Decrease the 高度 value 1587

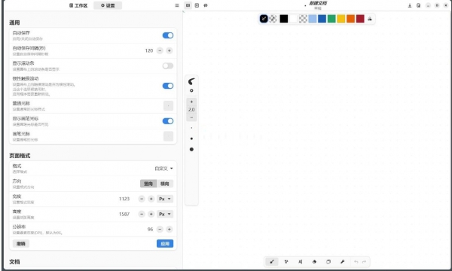click(x=142, y=215)
